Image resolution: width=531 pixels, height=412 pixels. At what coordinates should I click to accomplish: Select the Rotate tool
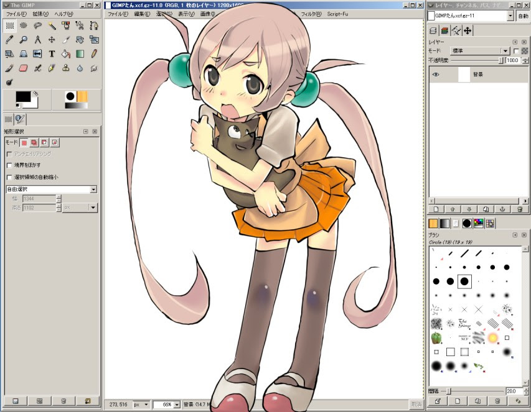coord(80,40)
